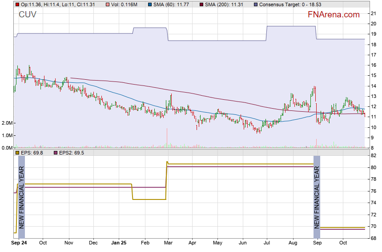Screen dimensions: 382x252
Task: Select the New Financial Year marker at Sep 24
Action: coord(21,197)
